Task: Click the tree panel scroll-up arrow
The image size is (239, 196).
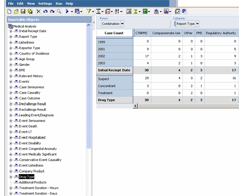Action: coord(89,25)
